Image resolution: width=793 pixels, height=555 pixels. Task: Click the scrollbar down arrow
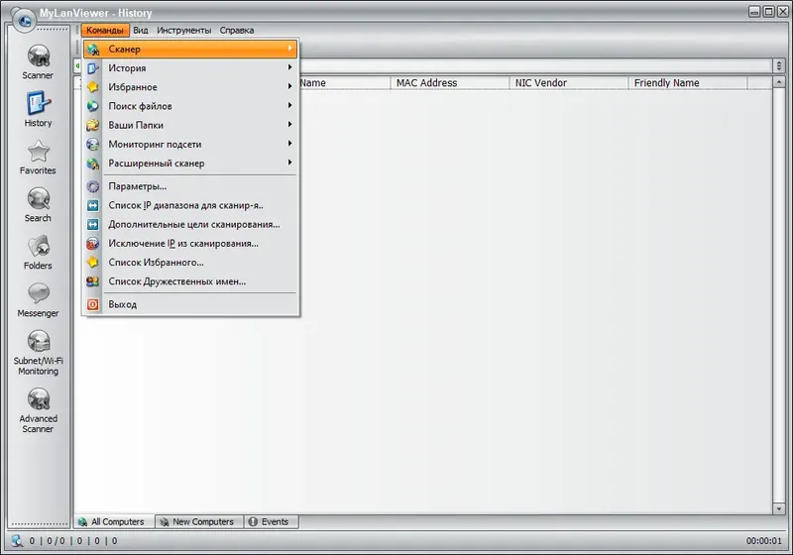tap(779, 508)
